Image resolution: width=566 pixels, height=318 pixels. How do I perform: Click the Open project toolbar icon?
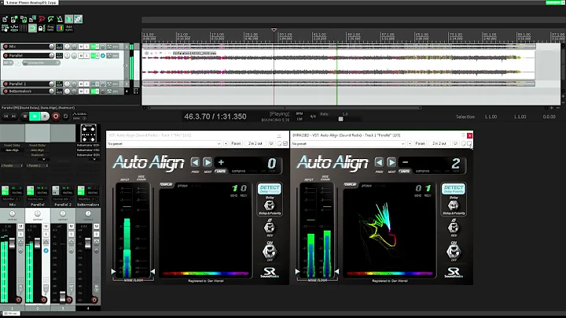14,19
